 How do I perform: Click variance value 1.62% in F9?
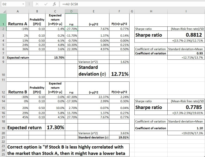[x=119, y=62]
